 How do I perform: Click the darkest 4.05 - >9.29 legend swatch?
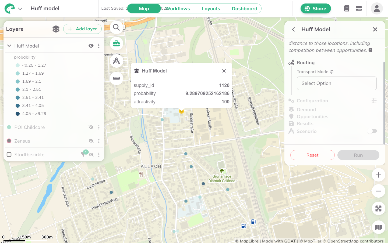pyautogui.click(x=18, y=114)
